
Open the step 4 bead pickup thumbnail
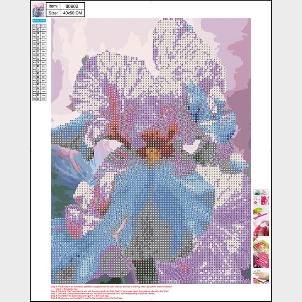pyautogui.click(x=261, y=244)
